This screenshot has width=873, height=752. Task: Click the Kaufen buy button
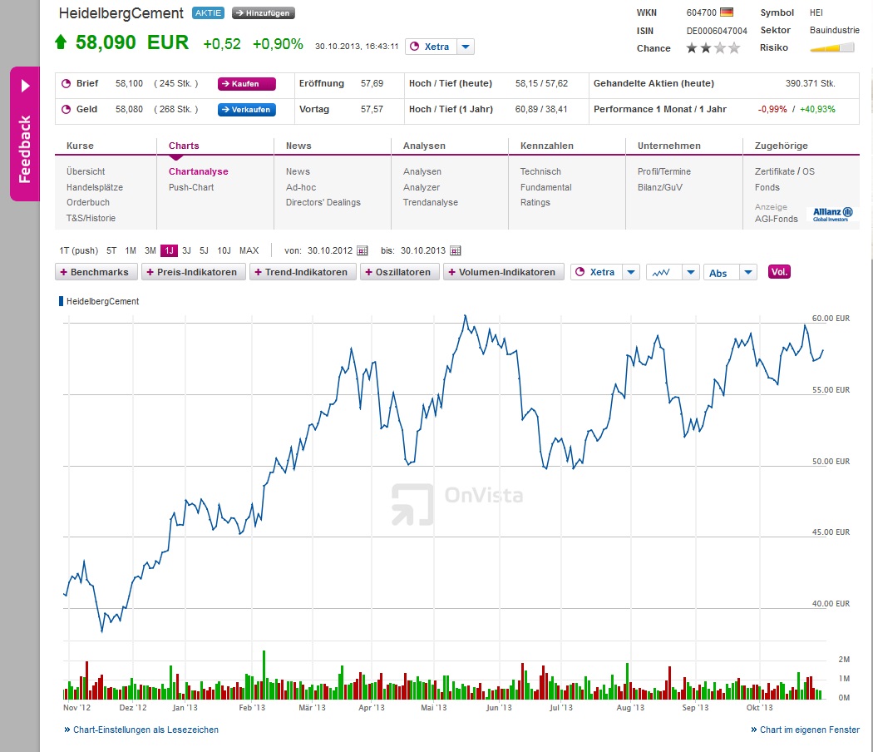[x=247, y=83]
